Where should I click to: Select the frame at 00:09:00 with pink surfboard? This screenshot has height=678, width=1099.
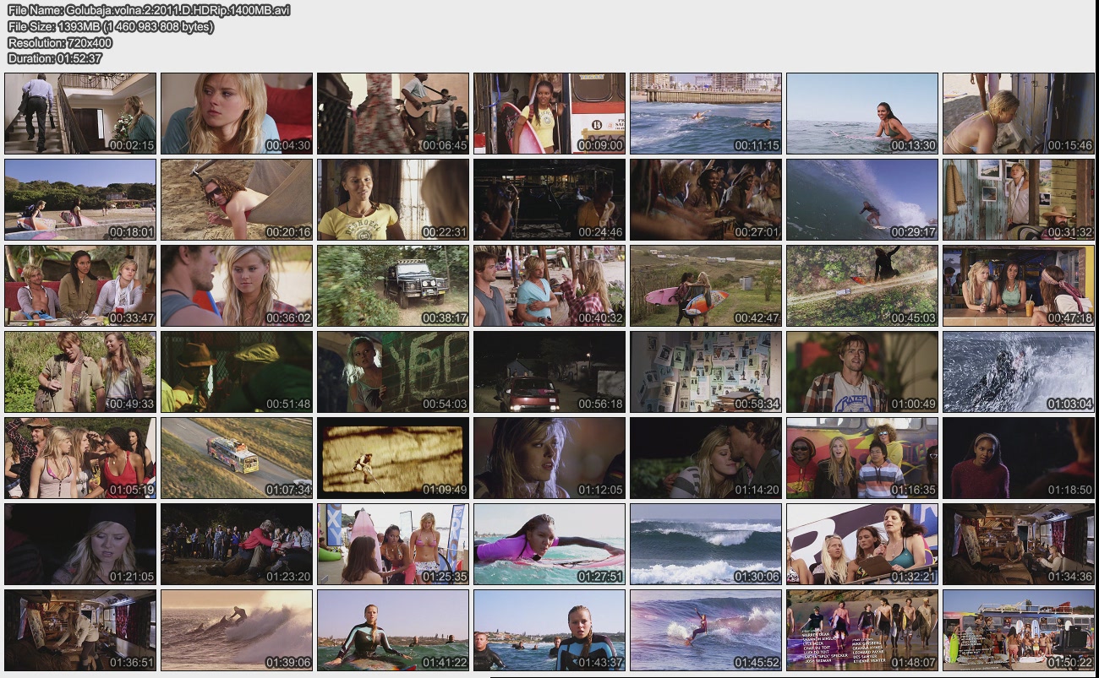(549, 113)
